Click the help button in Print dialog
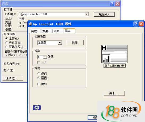Screen dimensions: 145x122 [112, 4]
